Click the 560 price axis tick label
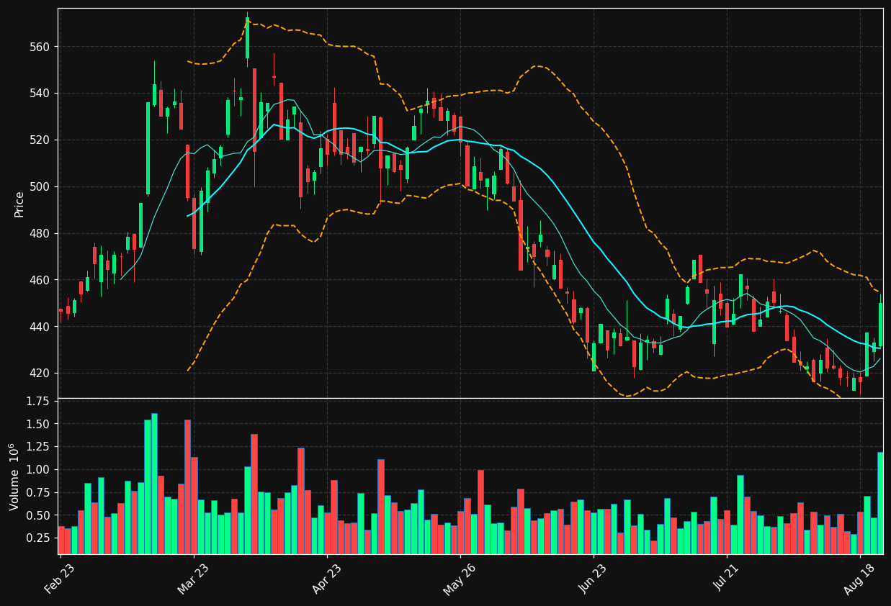The width and height of the screenshot is (891, 606). click(x=40, y=47)
